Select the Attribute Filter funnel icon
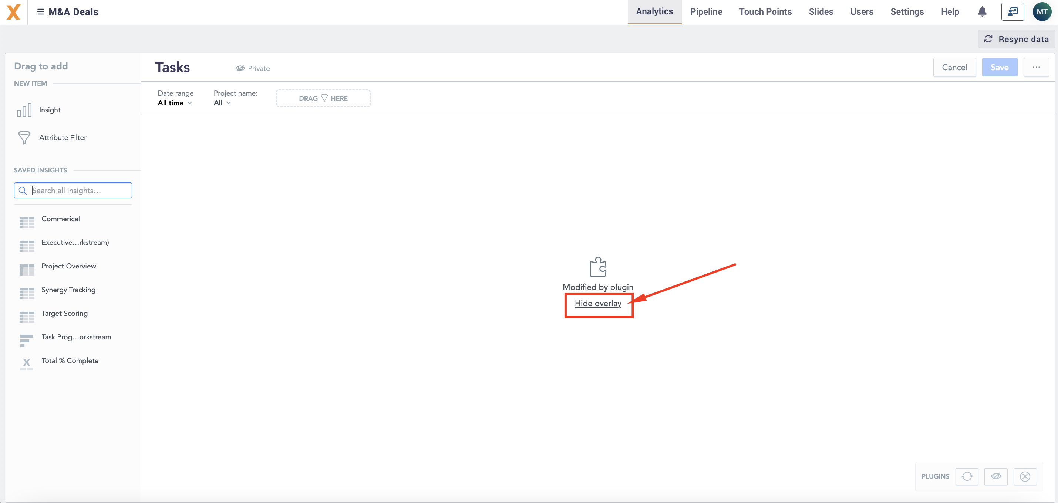 pos(24,138)
